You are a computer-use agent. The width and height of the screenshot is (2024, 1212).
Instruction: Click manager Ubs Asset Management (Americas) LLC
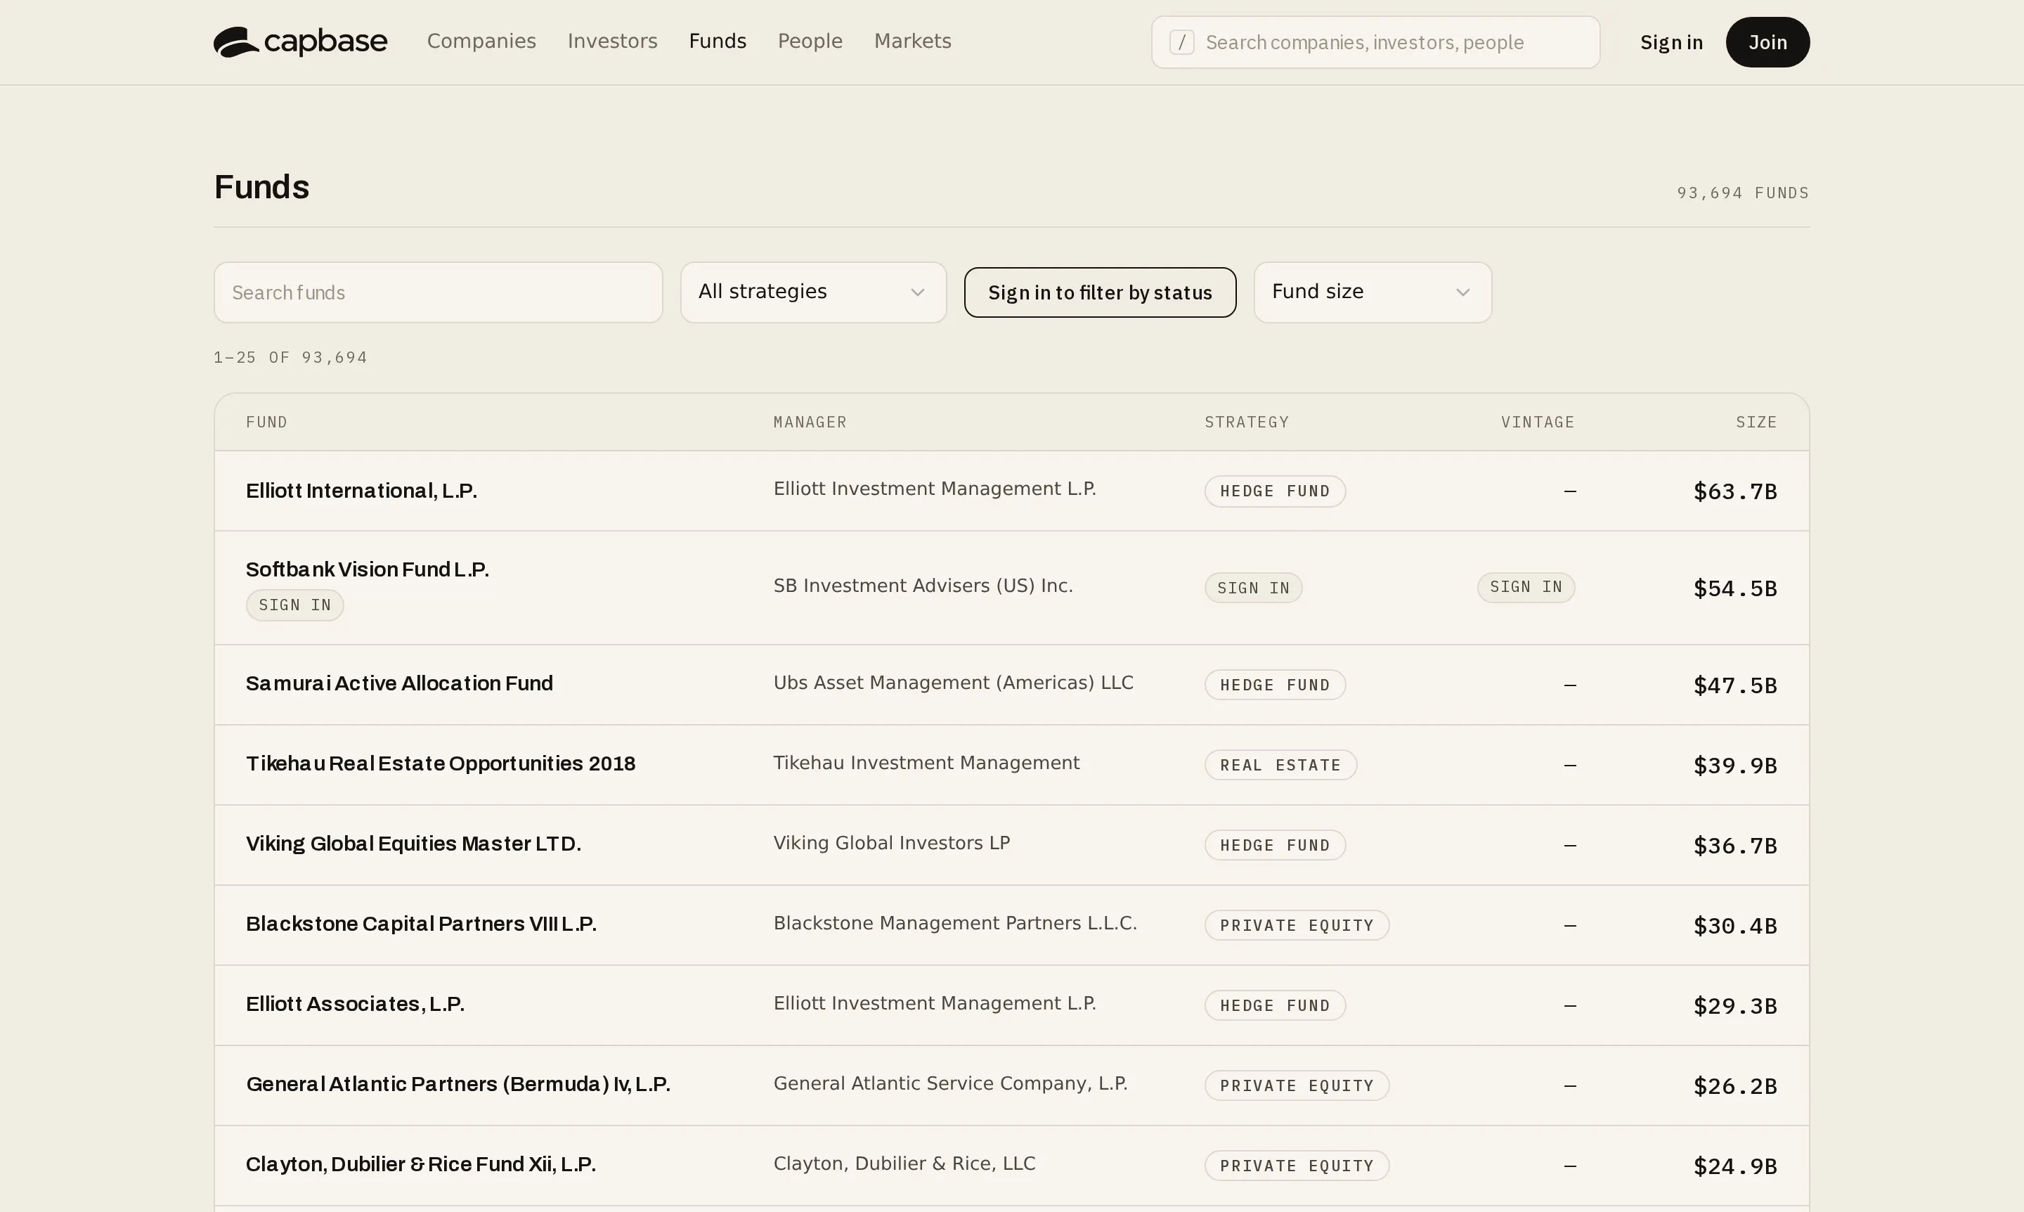click(x=954, y=683)
